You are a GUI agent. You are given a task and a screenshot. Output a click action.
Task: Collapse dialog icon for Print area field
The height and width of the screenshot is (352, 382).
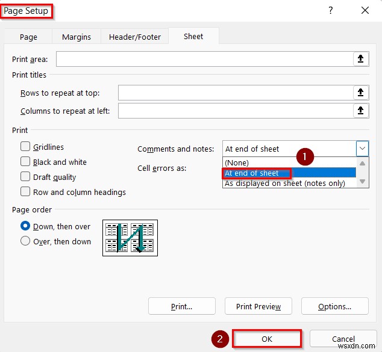tap(360, 59)
